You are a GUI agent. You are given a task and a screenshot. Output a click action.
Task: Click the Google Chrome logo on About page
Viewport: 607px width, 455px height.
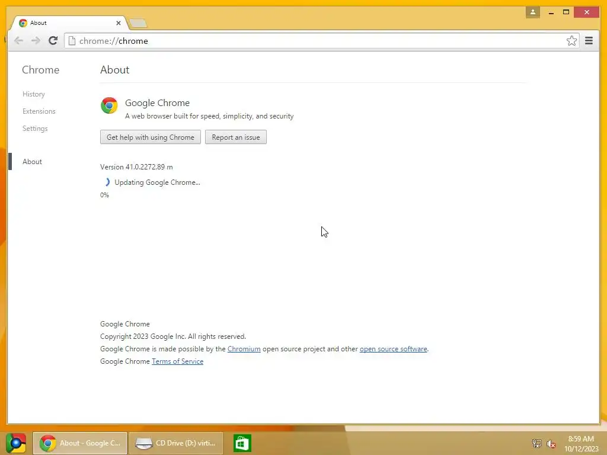109,105
